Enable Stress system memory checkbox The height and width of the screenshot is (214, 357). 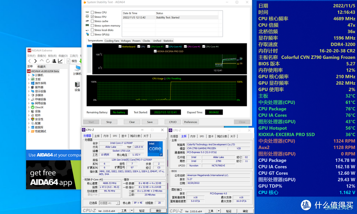tap(92, 25)
